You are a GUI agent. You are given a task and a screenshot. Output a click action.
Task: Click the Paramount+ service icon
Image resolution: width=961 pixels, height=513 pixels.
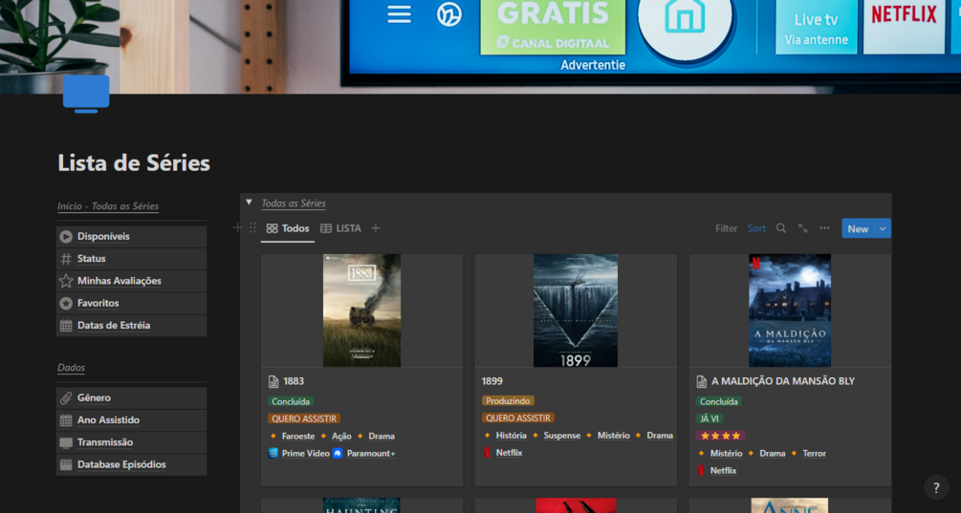pyautogui.click(x=338, y=453)
